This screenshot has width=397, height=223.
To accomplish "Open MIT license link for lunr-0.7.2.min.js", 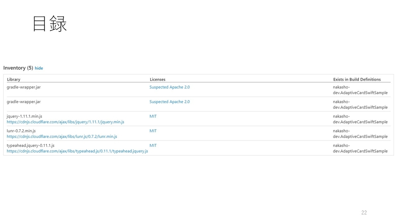I will pyautogui.click(x=153, y=131).
